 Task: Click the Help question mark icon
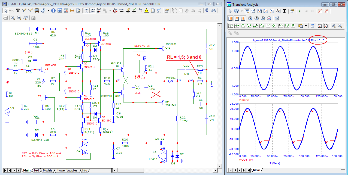tap(59, 11)
